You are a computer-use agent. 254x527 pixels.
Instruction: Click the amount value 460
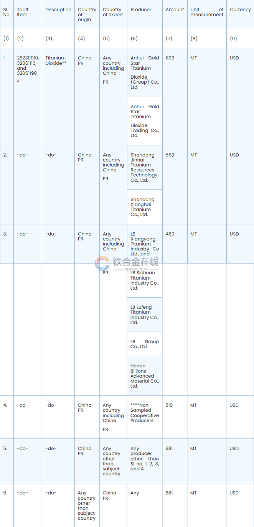tap(170, 234)
